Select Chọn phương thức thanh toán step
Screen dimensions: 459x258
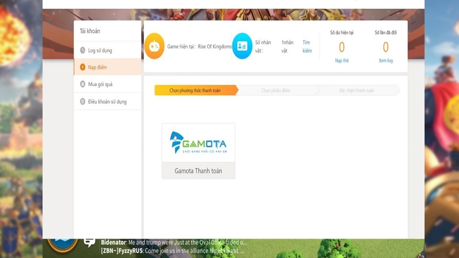(x=196, y=91)
